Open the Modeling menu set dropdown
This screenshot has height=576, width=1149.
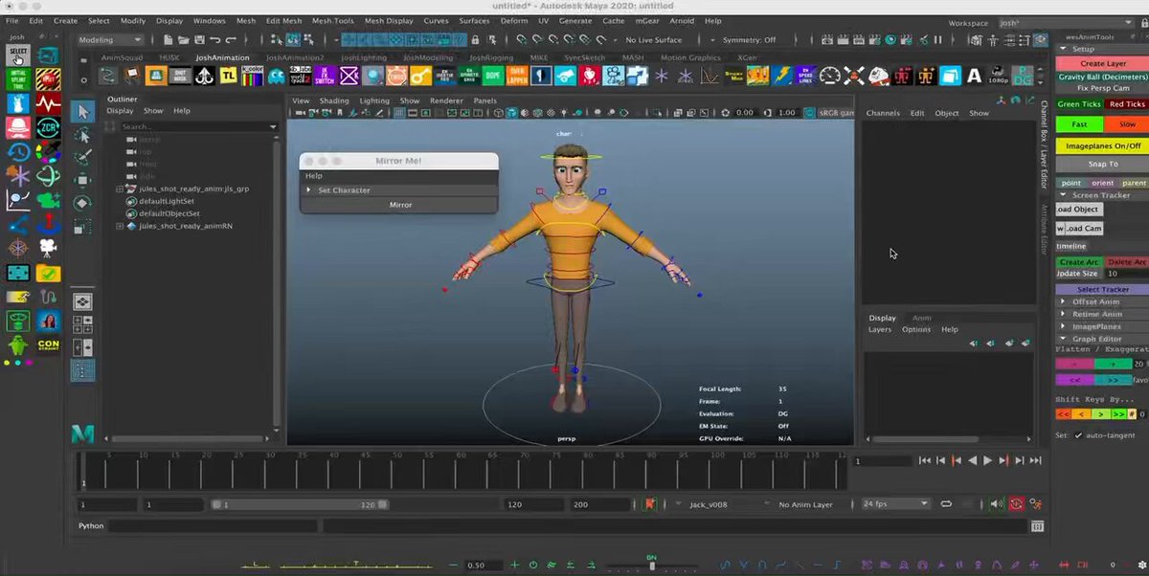click(x=109, y=40)
